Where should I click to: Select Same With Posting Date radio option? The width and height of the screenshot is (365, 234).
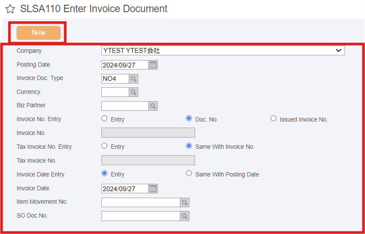coord(189,174)
